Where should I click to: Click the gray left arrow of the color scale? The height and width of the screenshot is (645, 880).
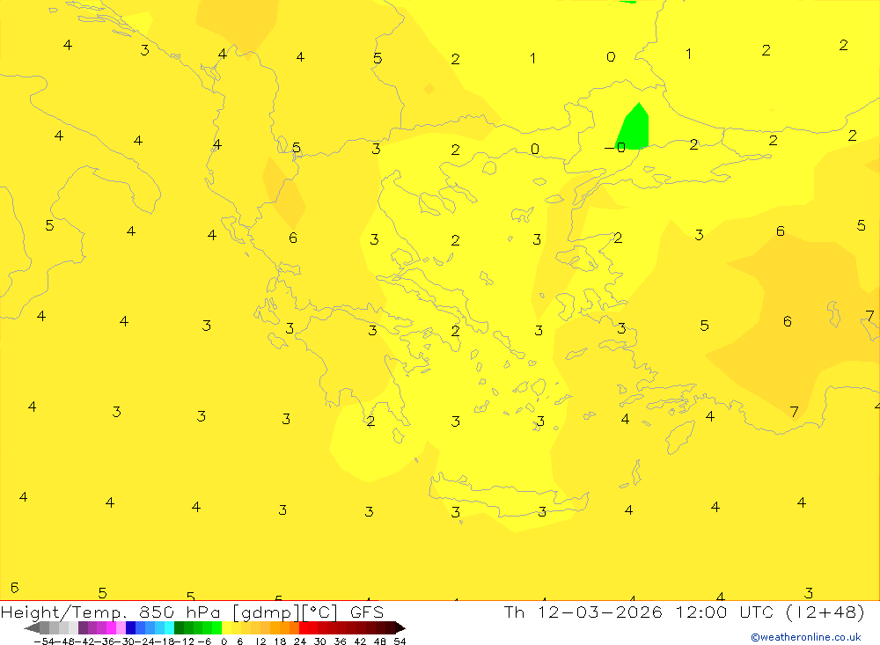[32, 628]
